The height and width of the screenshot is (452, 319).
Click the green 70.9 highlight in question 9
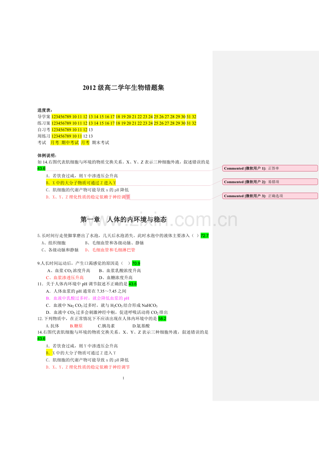point(136,263)
